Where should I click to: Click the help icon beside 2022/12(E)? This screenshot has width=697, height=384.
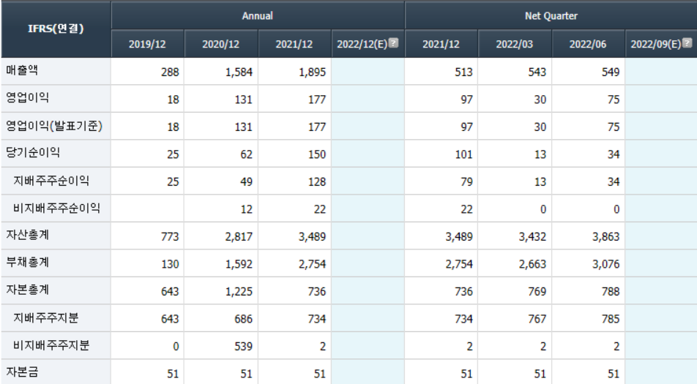click(393, 43)
